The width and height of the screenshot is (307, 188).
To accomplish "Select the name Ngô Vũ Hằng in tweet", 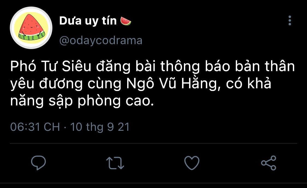I will (x=172, y=84).
